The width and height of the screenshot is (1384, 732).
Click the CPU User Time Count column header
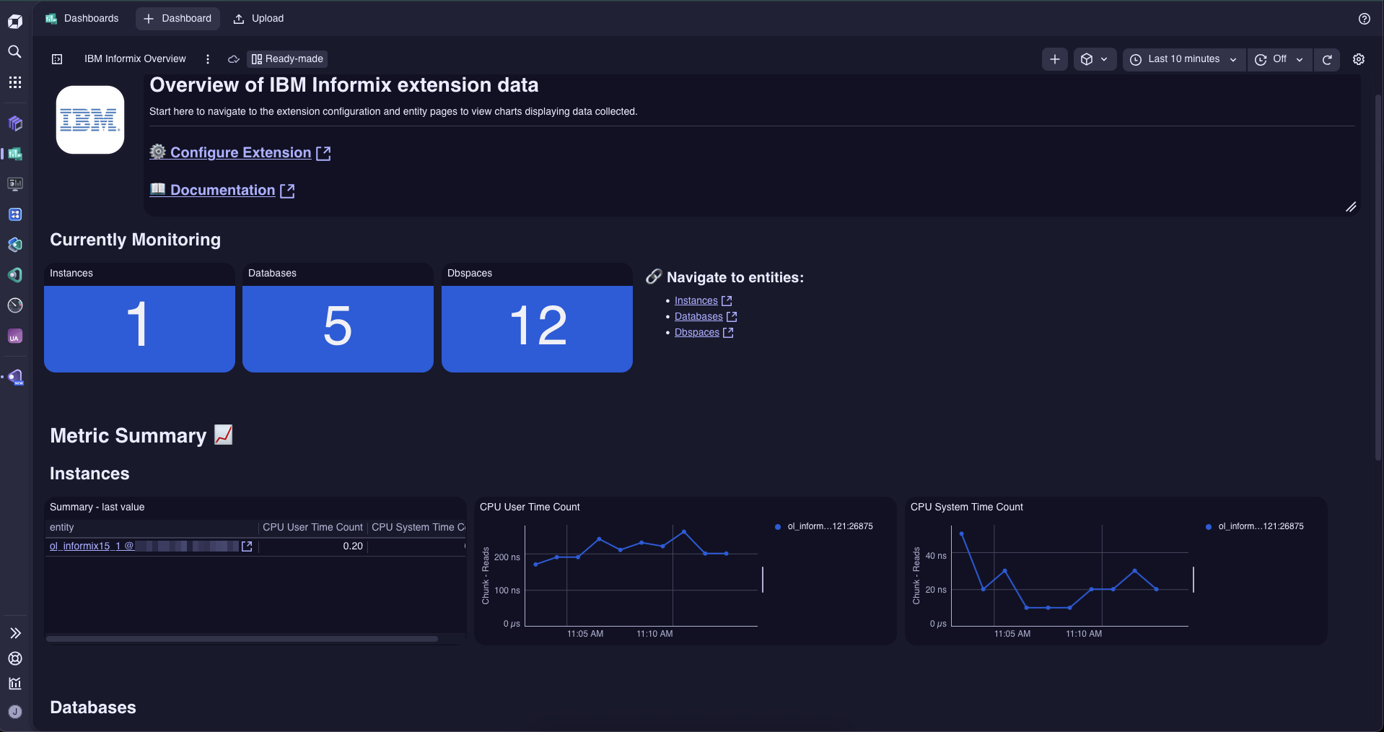pos(312,528)
